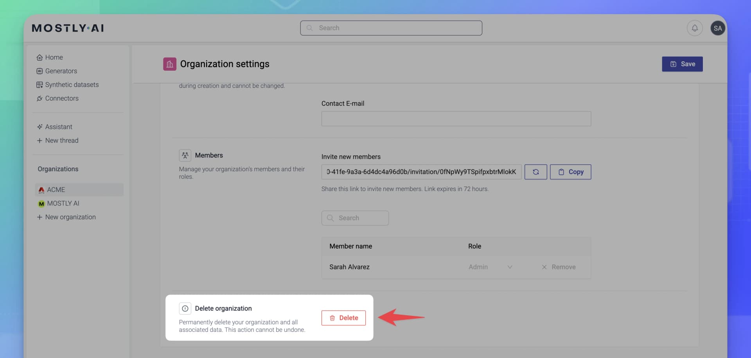Image resolution: width=751 pixels, height=358 pixels.
Task: Navigate to Synthetic datasets
Action: coord(72,85)
